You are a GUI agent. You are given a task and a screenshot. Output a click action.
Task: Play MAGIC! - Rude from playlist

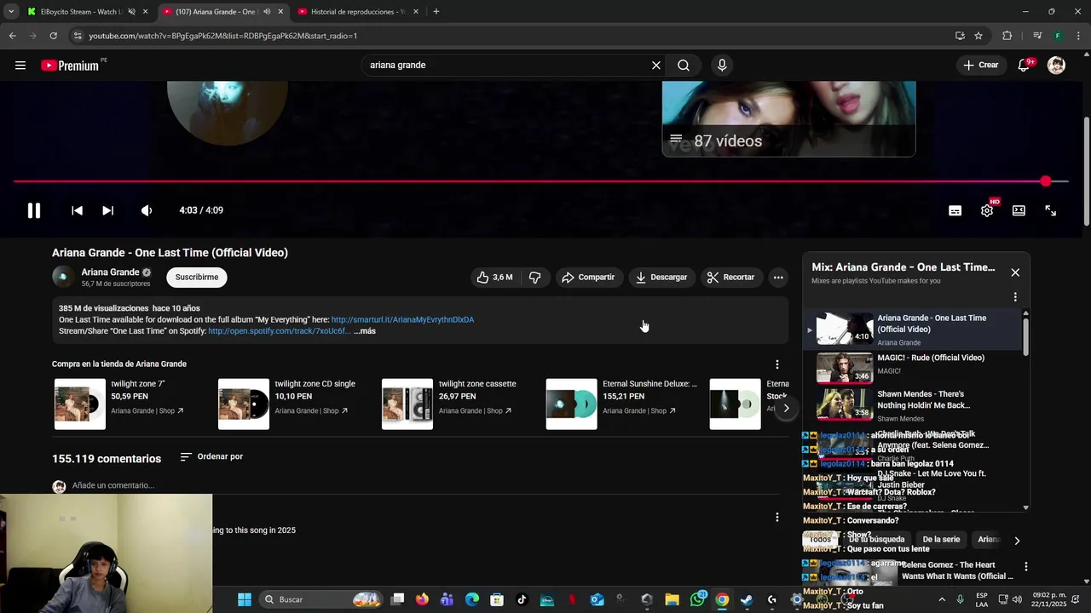click(x=912, y=368)
